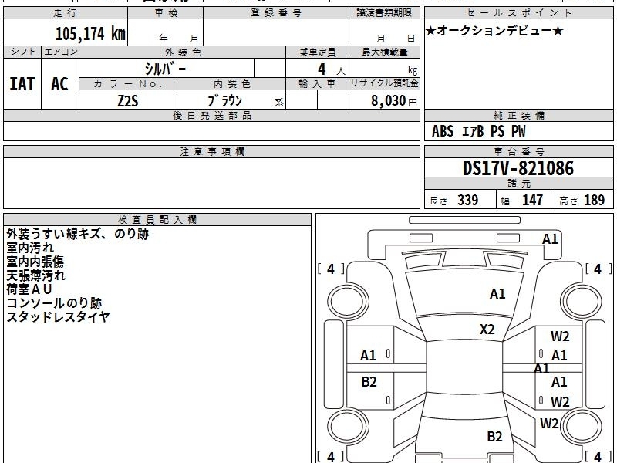
Task: Click the 諸元 specifications header
Action: [518, 184]
